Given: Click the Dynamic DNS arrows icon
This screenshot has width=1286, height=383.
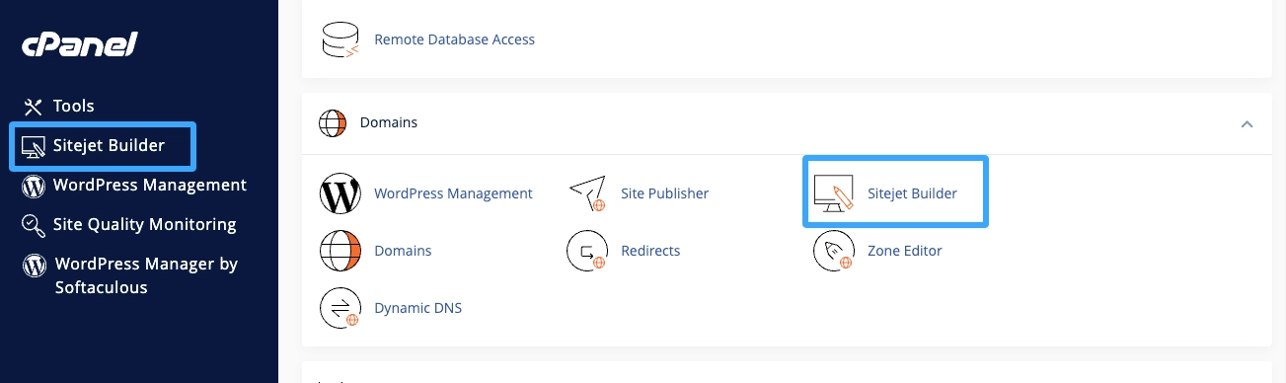Looking at the screenshot, I should [x=340, y=308].
